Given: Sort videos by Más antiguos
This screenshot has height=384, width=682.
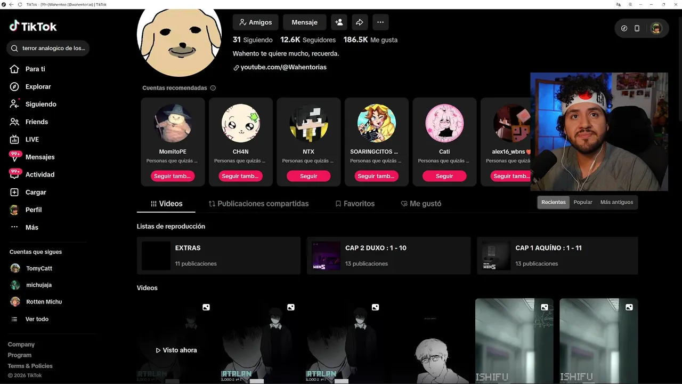Looking at the screenshot, I should (616, 202).
